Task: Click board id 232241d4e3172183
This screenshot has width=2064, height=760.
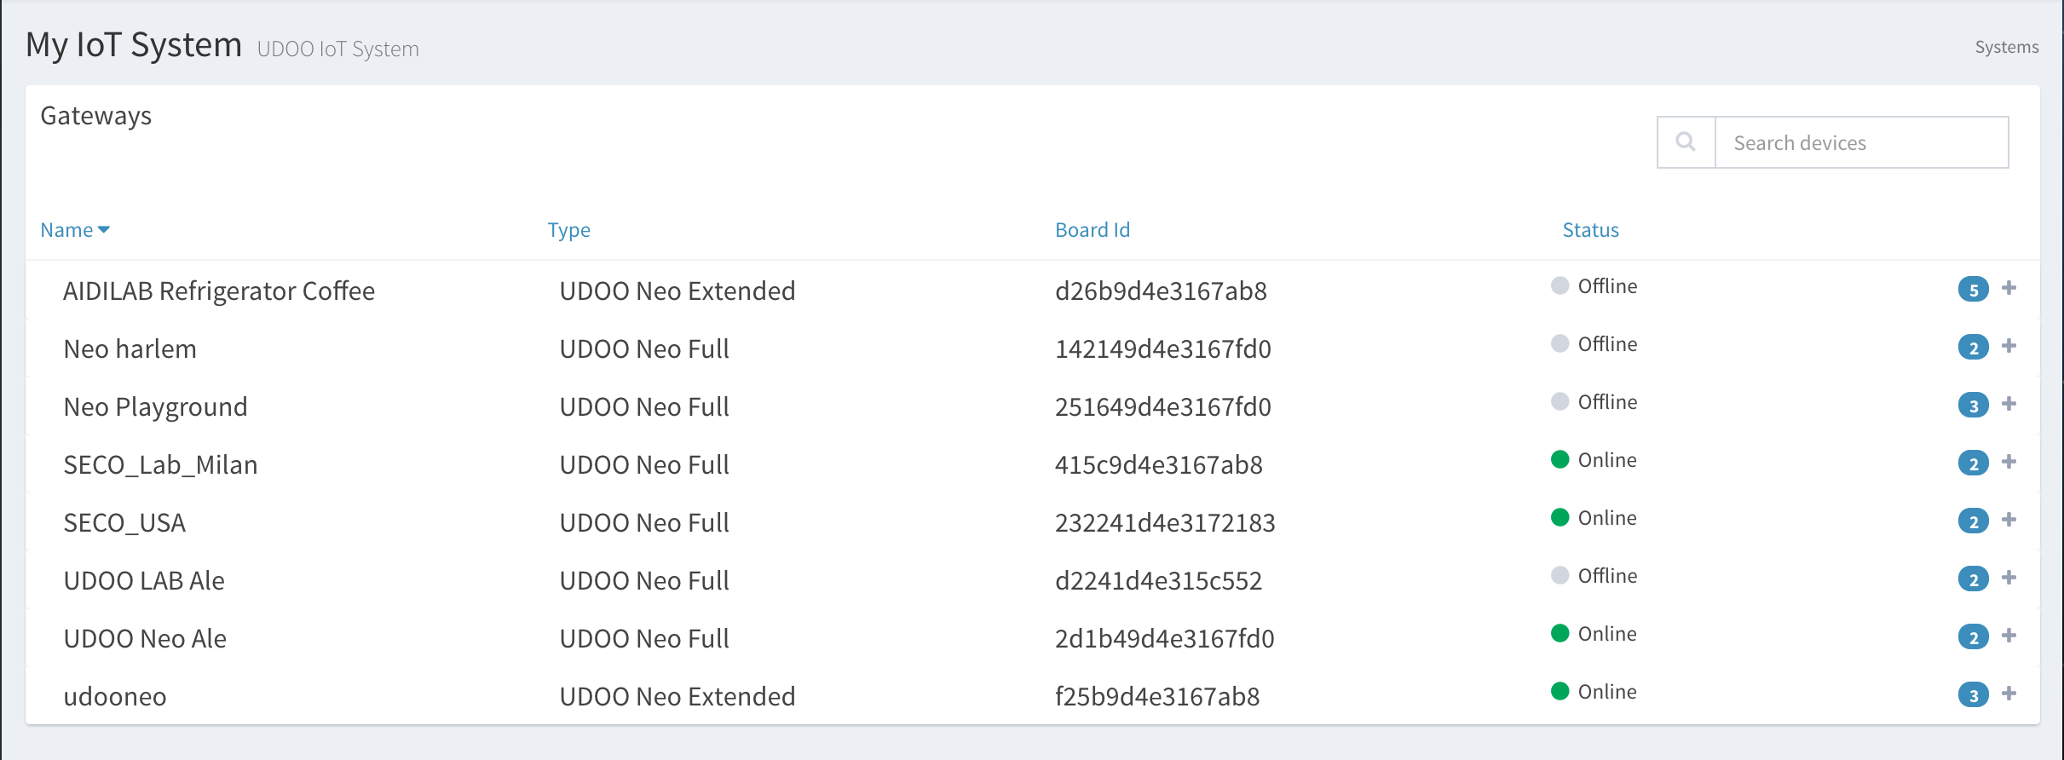Action: click(x=1165, y=523)
